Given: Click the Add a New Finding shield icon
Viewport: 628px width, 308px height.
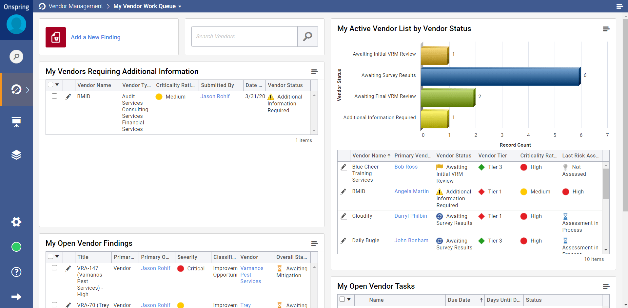Looking at the screenshot, I should click(x=55, y=37).
